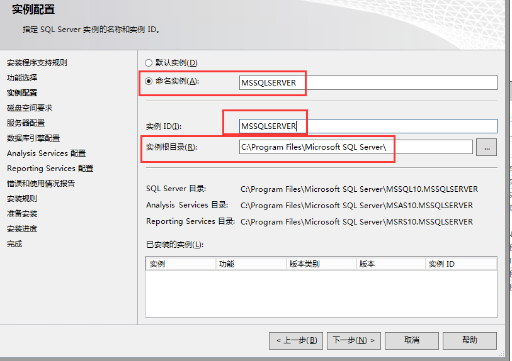This screenshot has width=512, height=361.
Task: Click the MSRS10.MSSQLSERVER directory path text
Action: coord(357,222)
